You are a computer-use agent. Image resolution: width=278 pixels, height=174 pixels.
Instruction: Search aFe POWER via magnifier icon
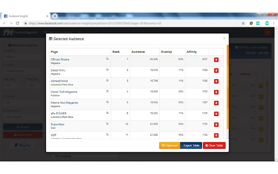pyautogui.click(x=108, y=112)
